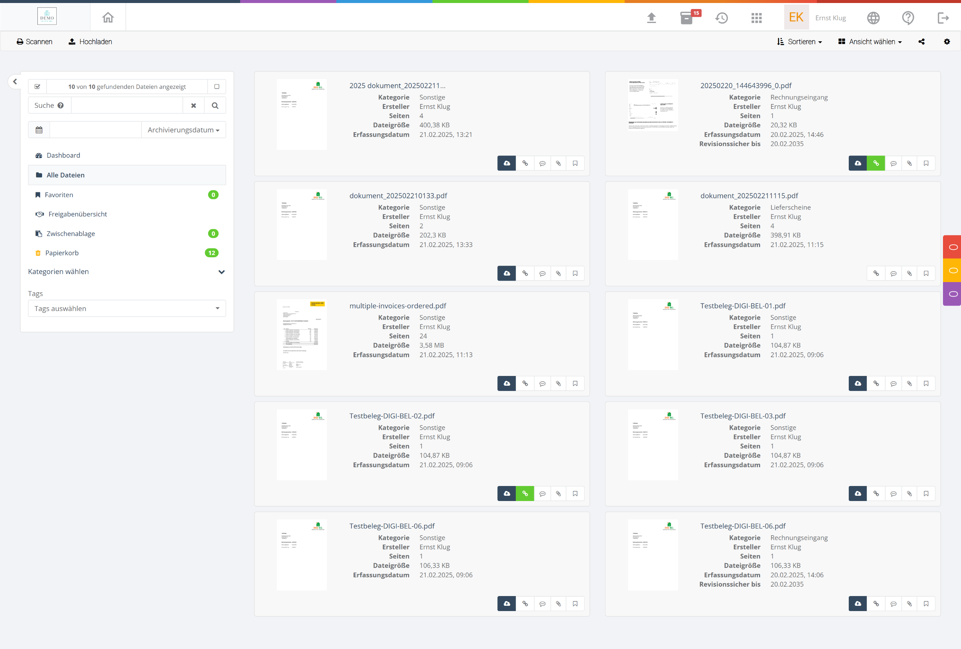
Task: Click the red side tab swatch
Action: coord(953,247)
